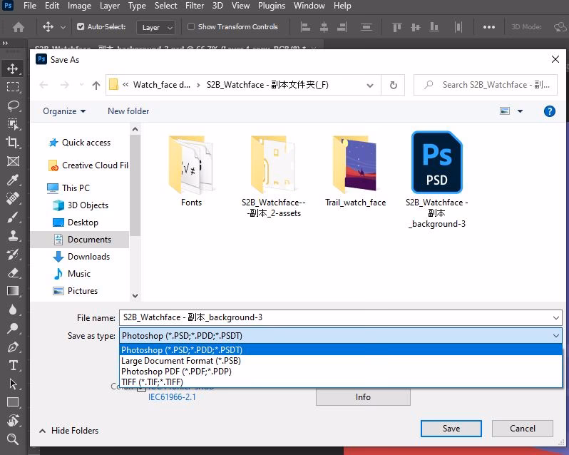Select the Rectangular Marquee tool
This screenshot has height=455, width=569.
[x=13, y=87]
